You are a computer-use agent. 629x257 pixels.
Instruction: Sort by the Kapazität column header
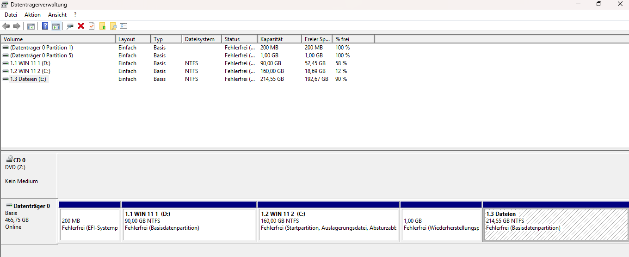point(279,39)
